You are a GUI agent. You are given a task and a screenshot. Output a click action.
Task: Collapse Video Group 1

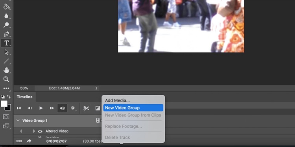pos(18,120)
